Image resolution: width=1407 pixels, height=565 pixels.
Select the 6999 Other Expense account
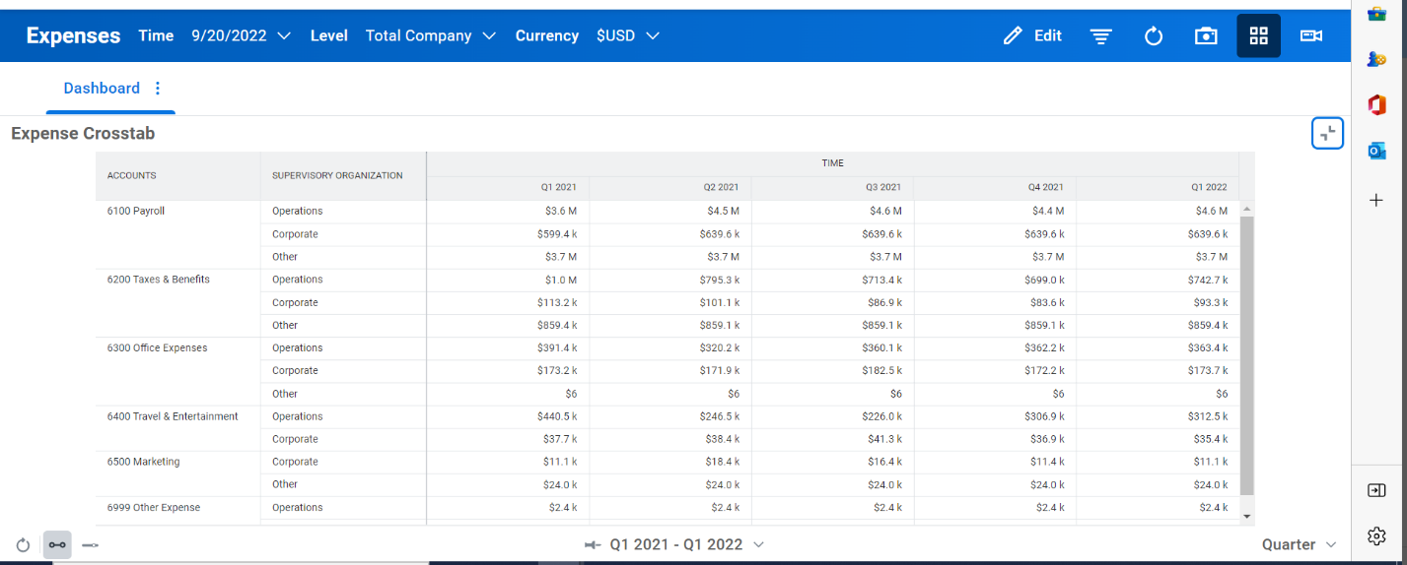point(154,508)
